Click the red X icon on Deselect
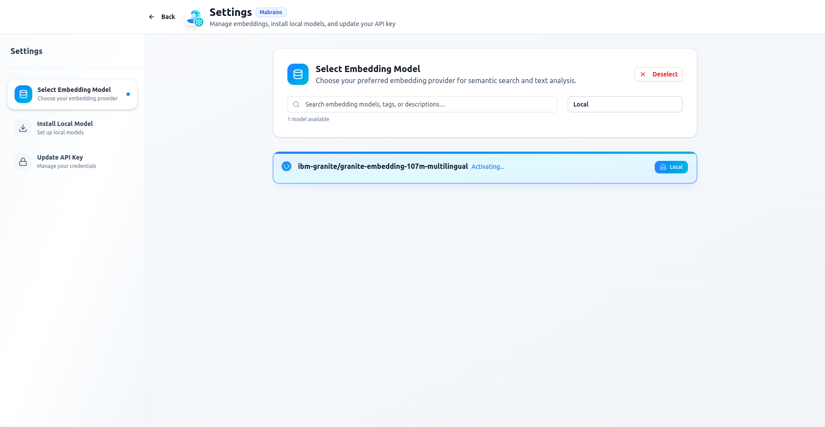 (x=643, y=74)
